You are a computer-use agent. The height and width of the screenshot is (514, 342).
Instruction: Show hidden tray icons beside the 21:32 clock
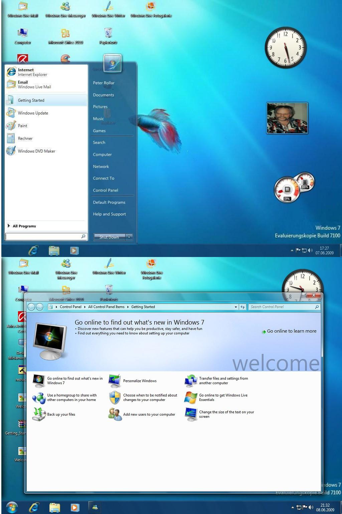point(293,508)
